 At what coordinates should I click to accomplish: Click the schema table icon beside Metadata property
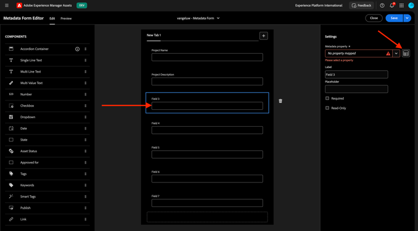[x=406, y=54]
